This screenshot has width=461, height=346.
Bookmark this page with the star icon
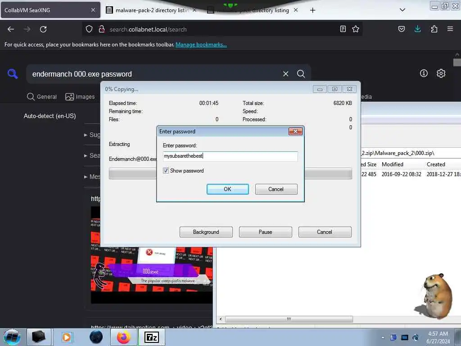coord(356,29)
